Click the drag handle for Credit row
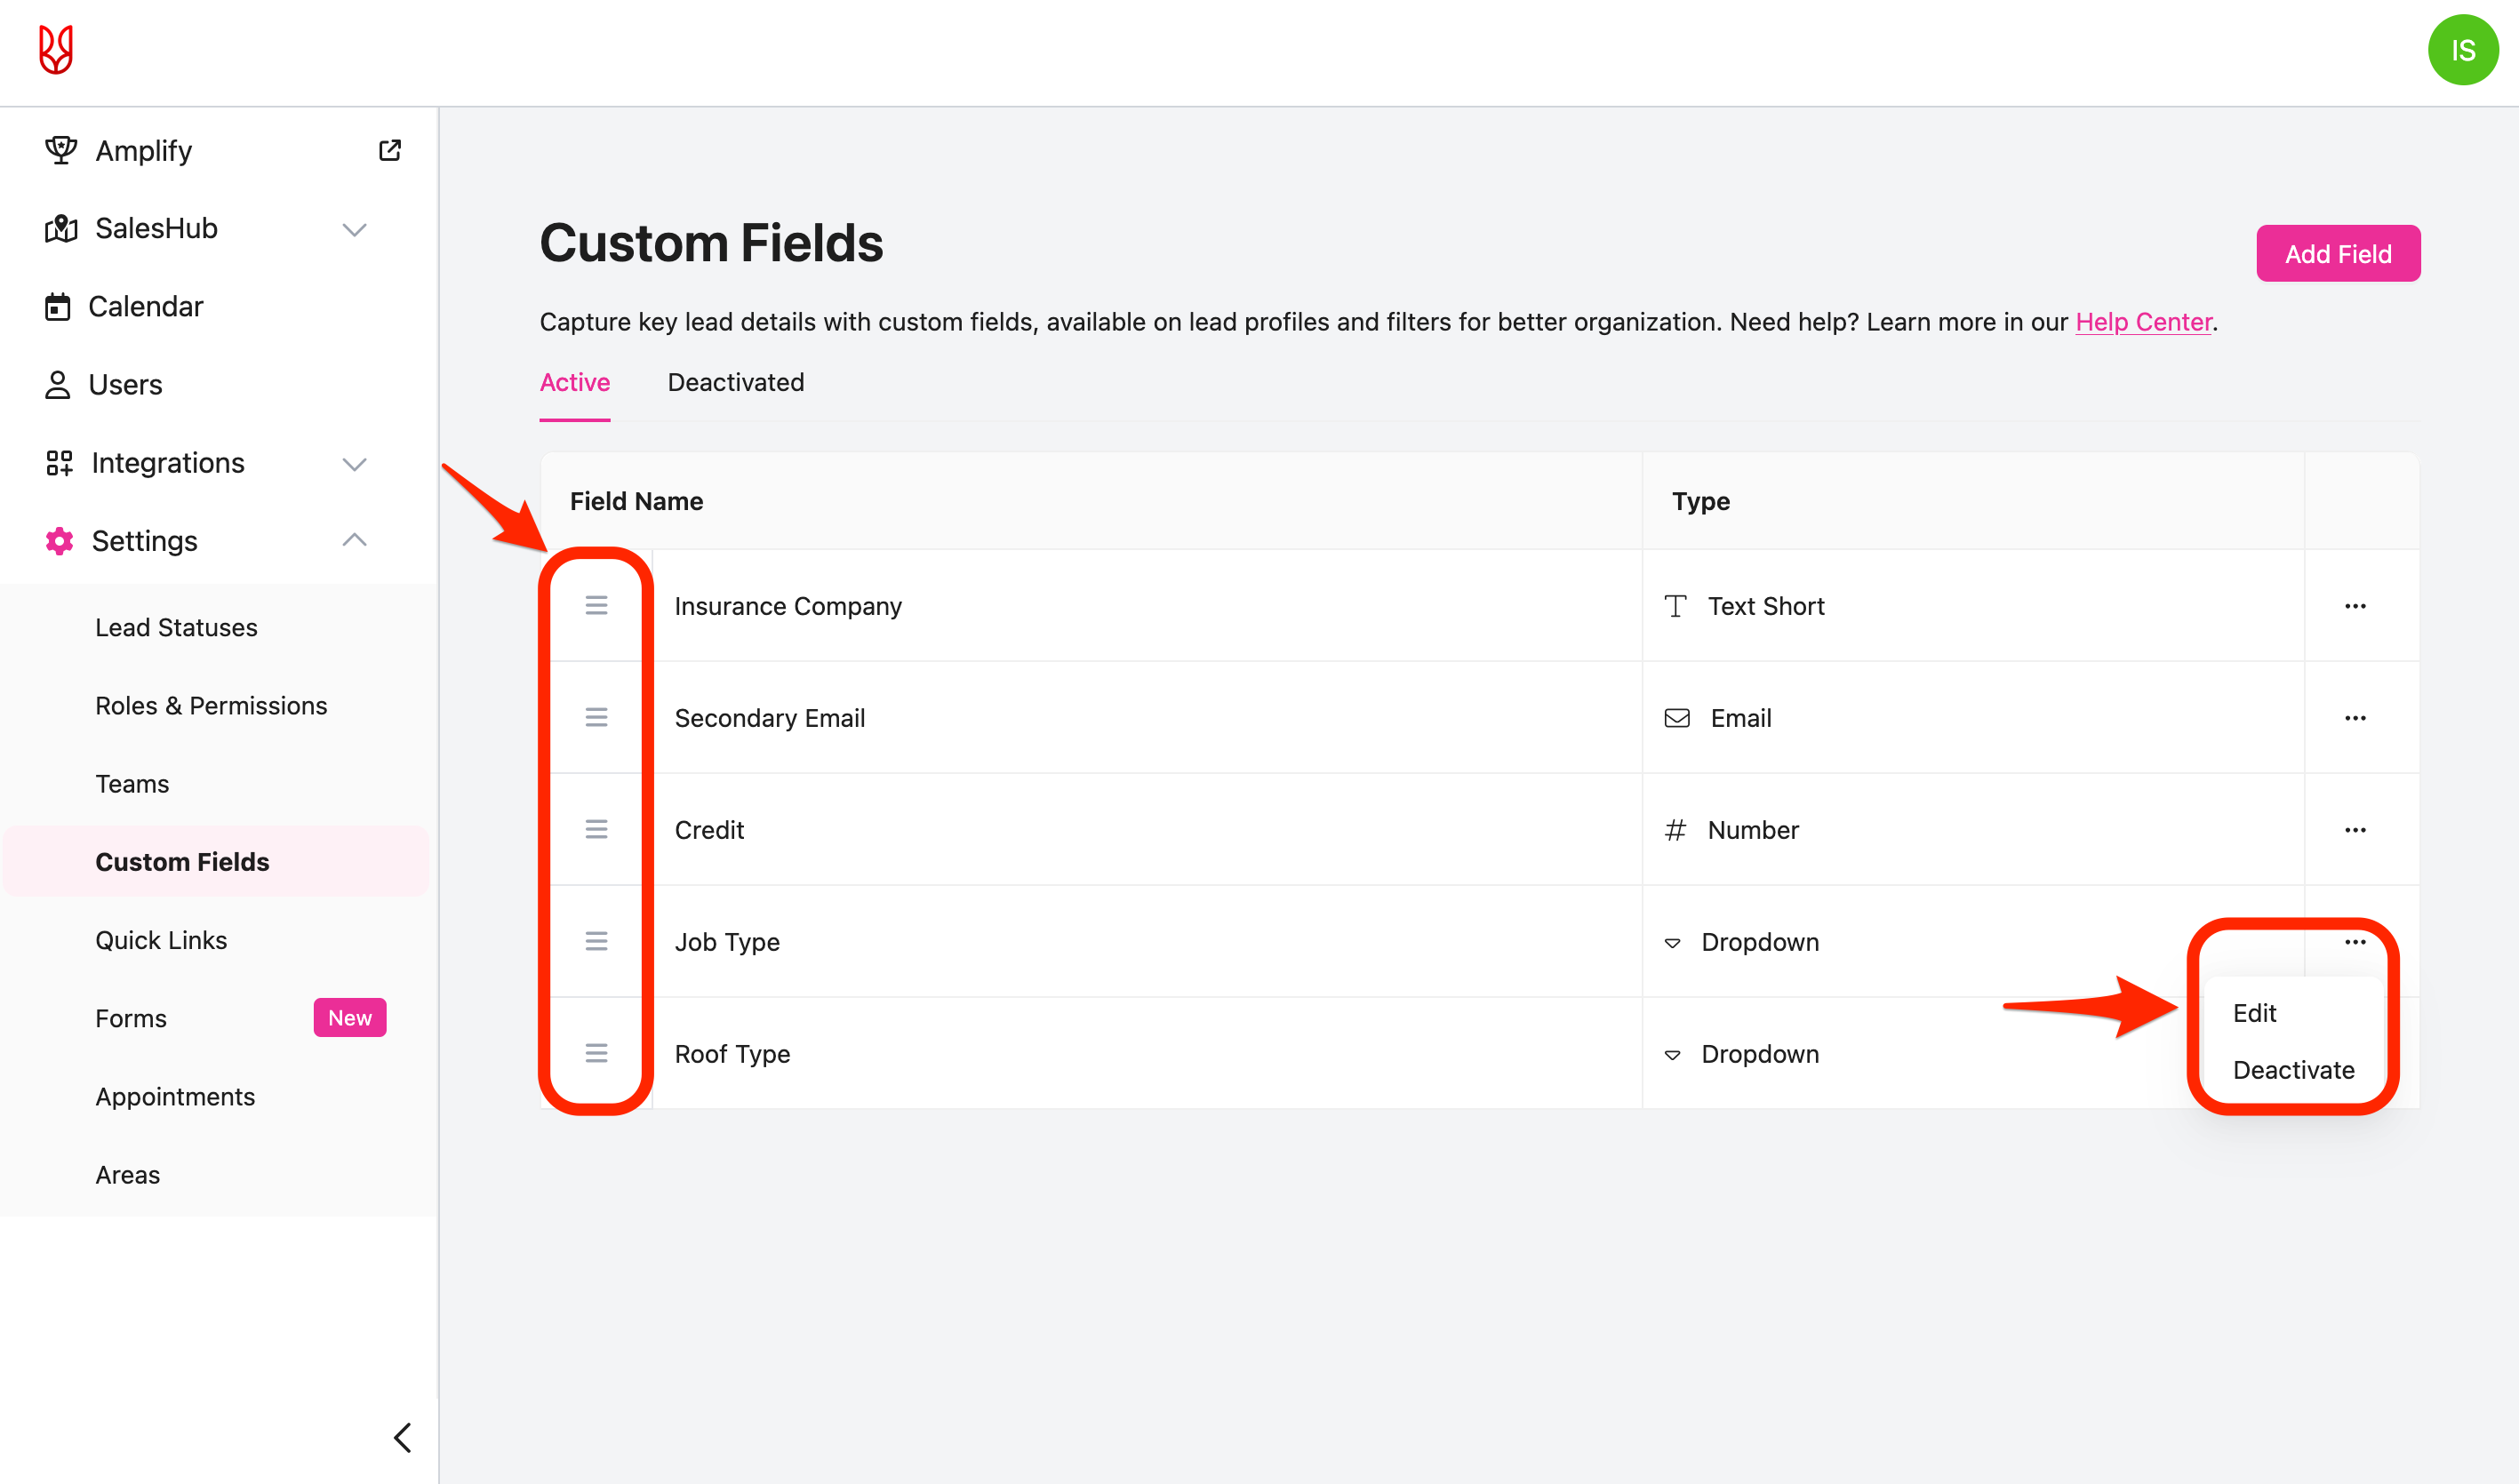The image size is (2519, 1484). (596, 830)
